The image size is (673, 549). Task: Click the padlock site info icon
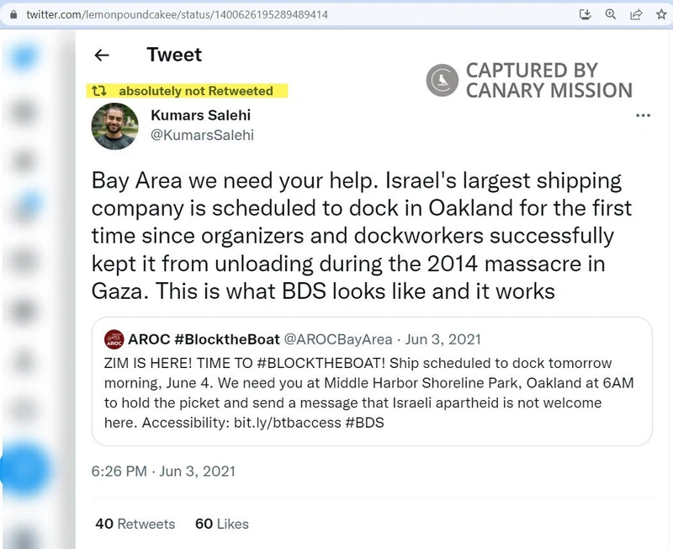point(12,15)
